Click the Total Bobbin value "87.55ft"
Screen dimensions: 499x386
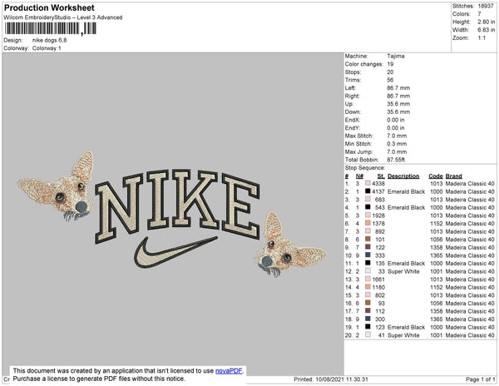(396, 160)
